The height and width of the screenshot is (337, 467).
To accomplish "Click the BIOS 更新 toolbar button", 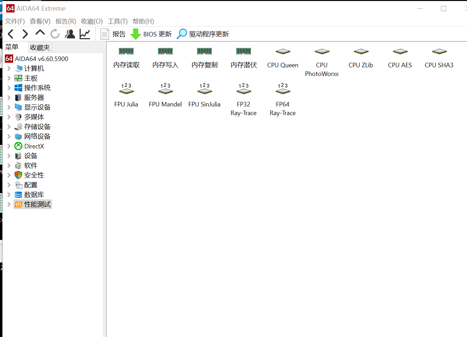I will coord(151,34).
